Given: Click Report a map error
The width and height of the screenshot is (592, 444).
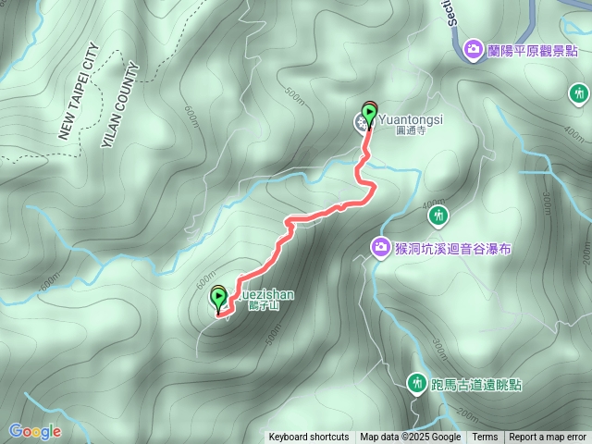Looking at the screenshot, I should (x=547, y=438).
